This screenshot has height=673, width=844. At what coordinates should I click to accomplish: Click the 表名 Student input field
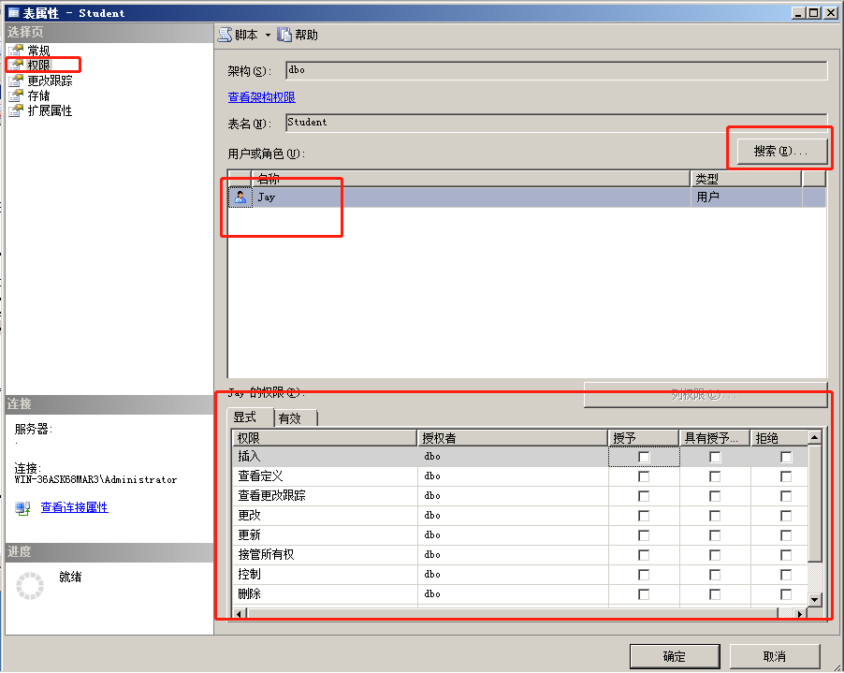pos(556,123)
